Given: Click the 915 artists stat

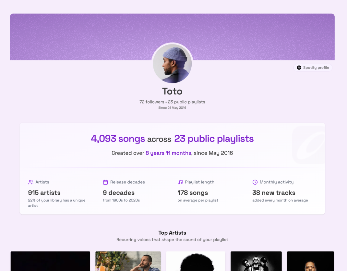Looking at the screenshot, I should (44, 192).
